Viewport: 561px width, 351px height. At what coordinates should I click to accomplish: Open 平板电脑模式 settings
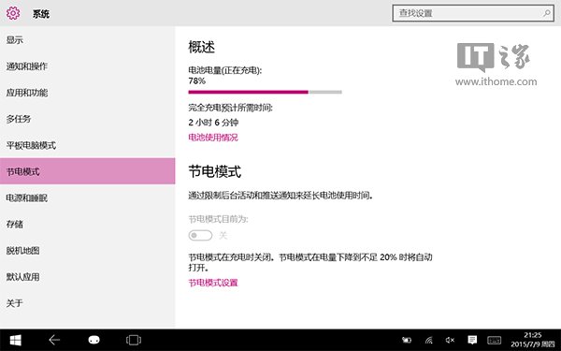(88, 145)
